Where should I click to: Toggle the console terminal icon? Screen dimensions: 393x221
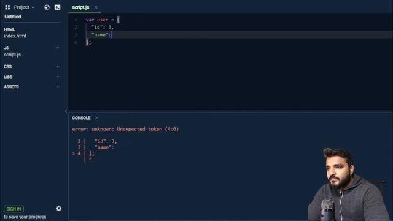57,7
